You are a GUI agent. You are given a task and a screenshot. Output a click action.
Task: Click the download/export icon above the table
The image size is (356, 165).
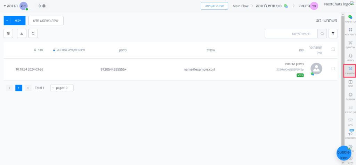22,33
